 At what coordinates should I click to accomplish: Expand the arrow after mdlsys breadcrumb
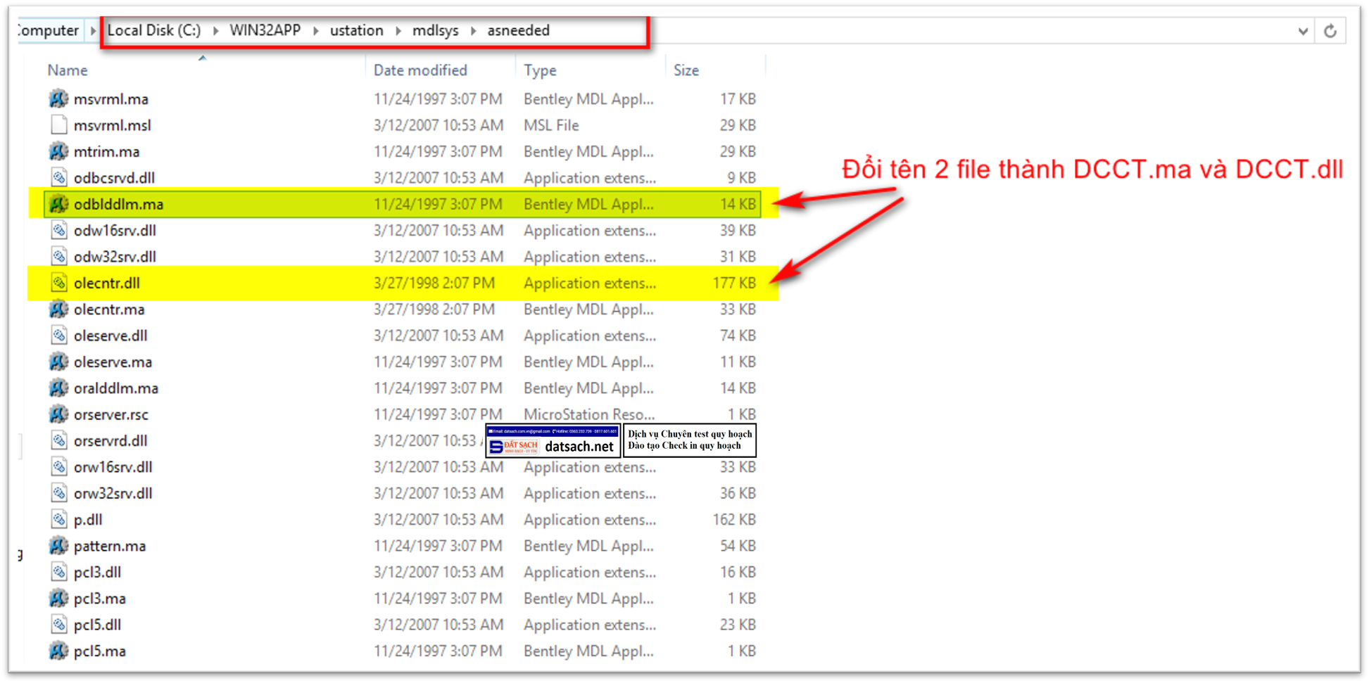[x=473, y=31]
